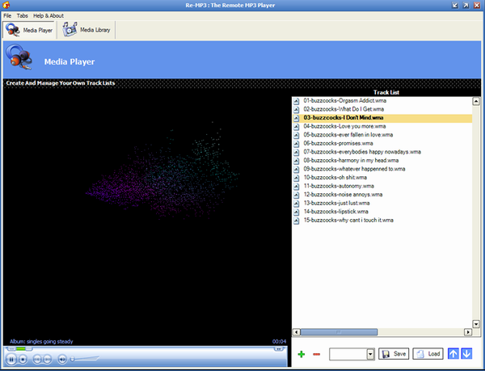The height and width of the screenshot is (371, 485).
Task: Open the Tabs menu
Action: [x=23, y=16]
